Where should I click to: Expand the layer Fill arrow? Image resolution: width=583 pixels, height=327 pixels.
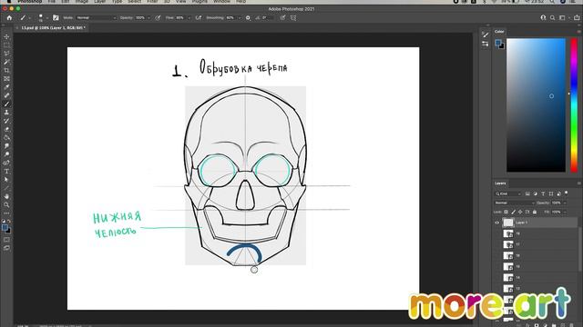tap(565, 212)
